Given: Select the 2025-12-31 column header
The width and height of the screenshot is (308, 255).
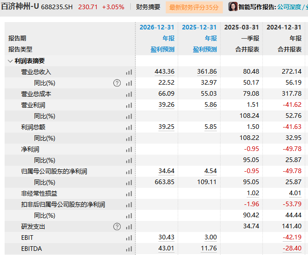Looking at the screenshot, I should click(x=199, y=27).
